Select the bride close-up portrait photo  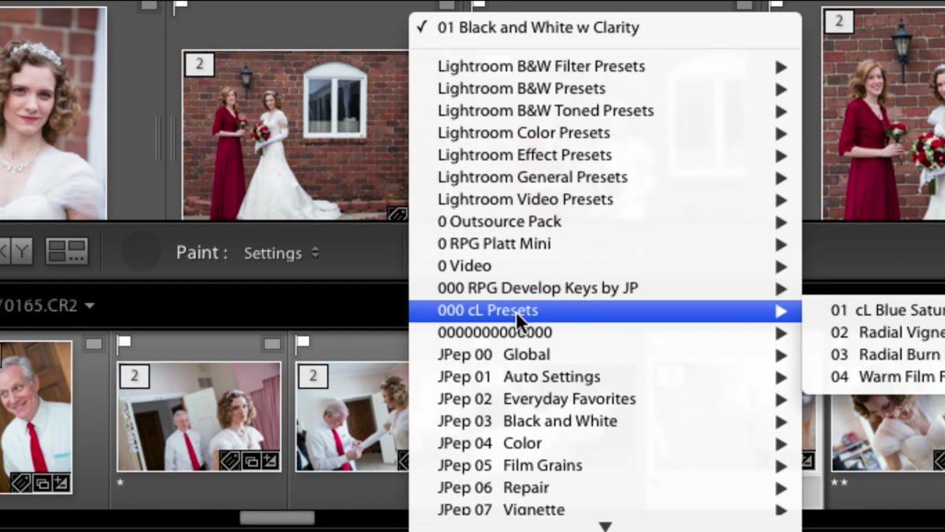[x=52, y=113]
